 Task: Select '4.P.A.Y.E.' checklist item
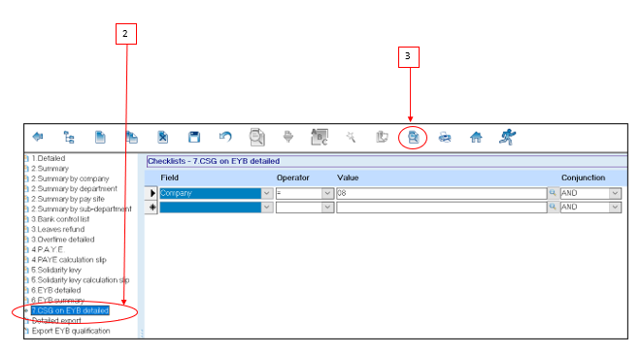point(48,249)
